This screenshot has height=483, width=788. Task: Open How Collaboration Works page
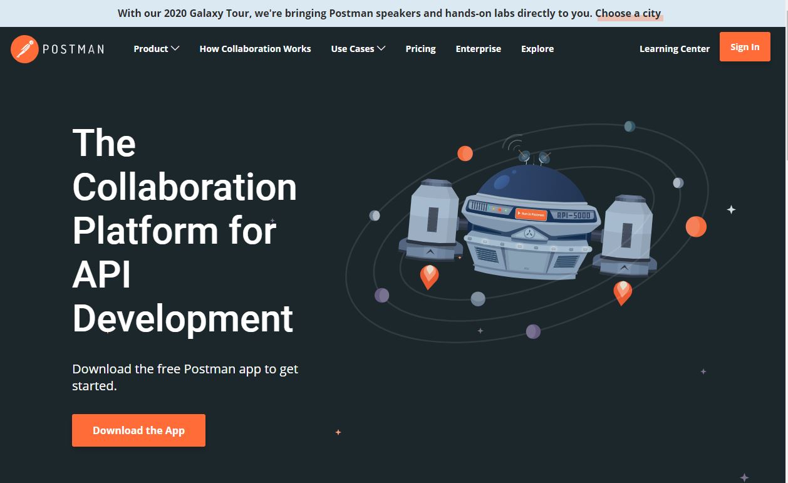tap(255, 49)
